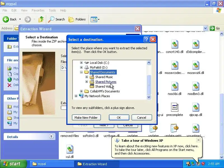Image resolution: width=224 pixels, height=168 pixels.
Task: Click the security shield tray icon
Action: (x=203, y=164)
